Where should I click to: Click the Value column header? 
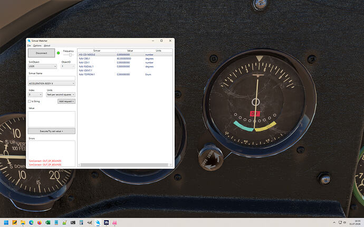pos(130,51)
